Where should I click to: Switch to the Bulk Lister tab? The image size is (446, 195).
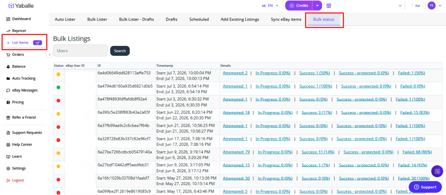tap(97, 19)
